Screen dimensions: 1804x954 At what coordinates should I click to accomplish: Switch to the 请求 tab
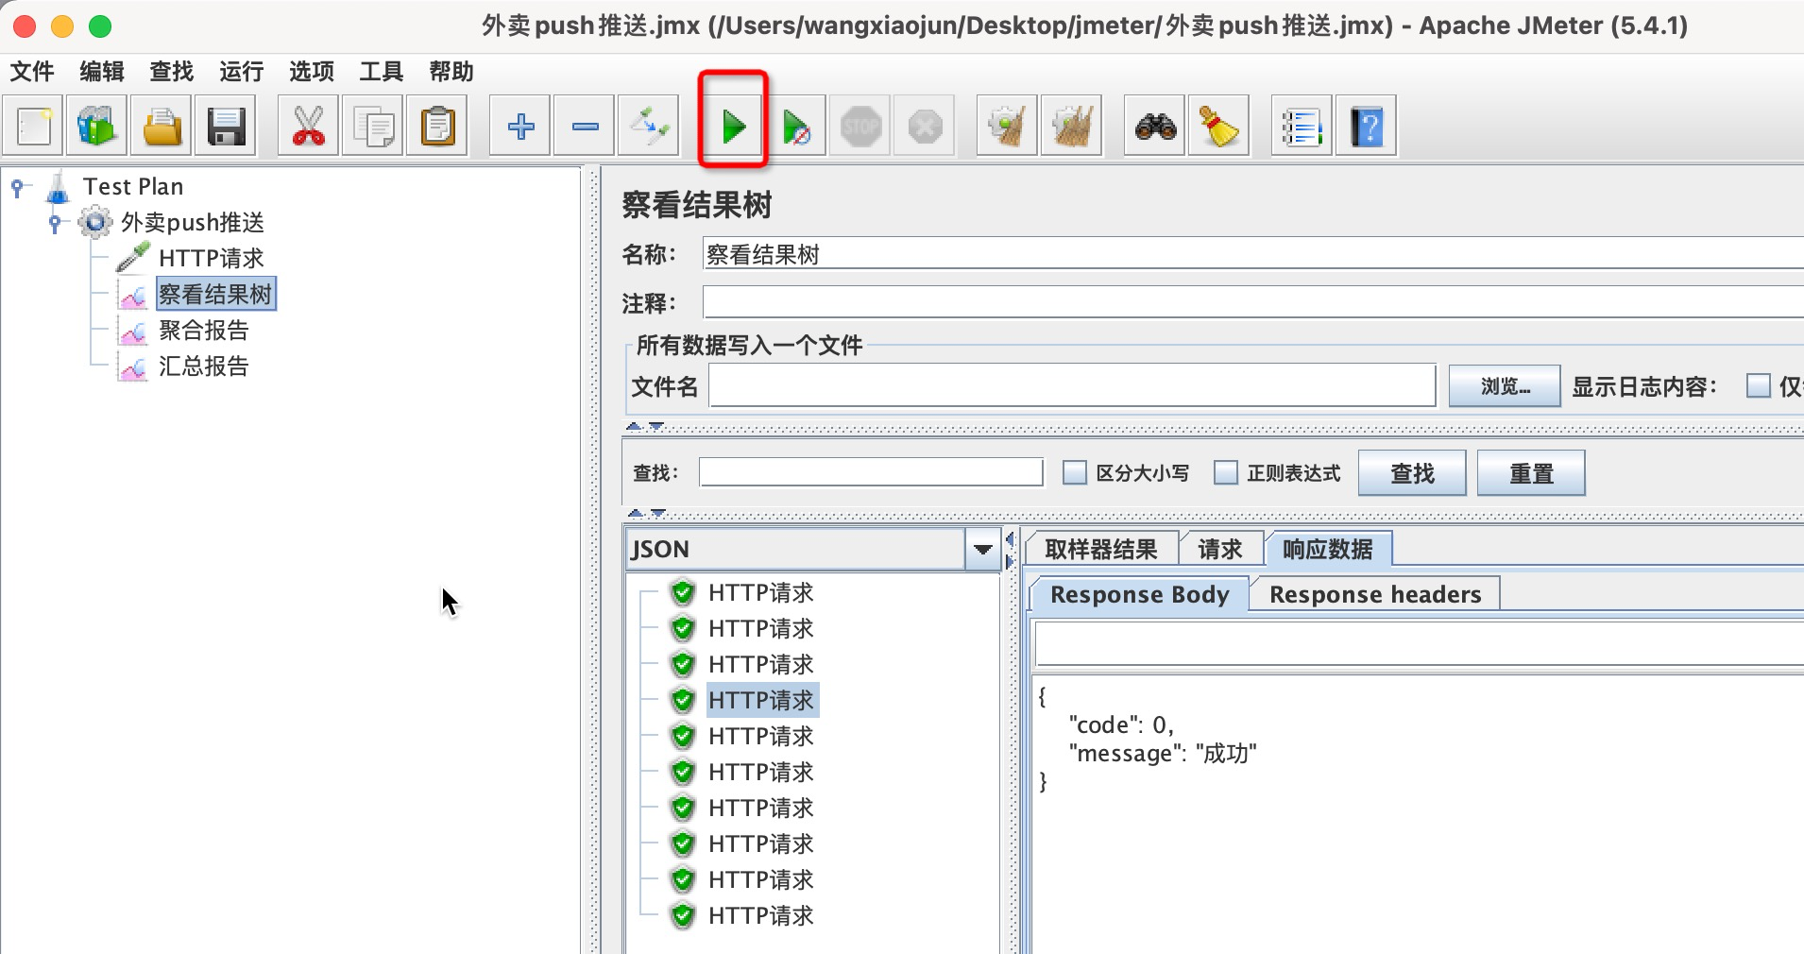[x=1220, y=549]
